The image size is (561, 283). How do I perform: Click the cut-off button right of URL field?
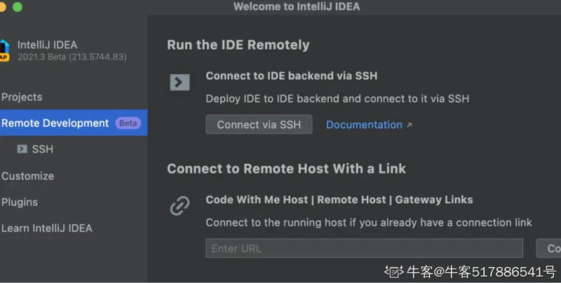pos(550,249)
